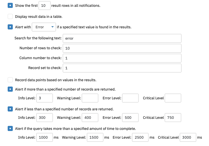The height and width of the screenshot is (146, 209).
Task: Uncheck Alert if less records are returned
Action: [10, 109]
